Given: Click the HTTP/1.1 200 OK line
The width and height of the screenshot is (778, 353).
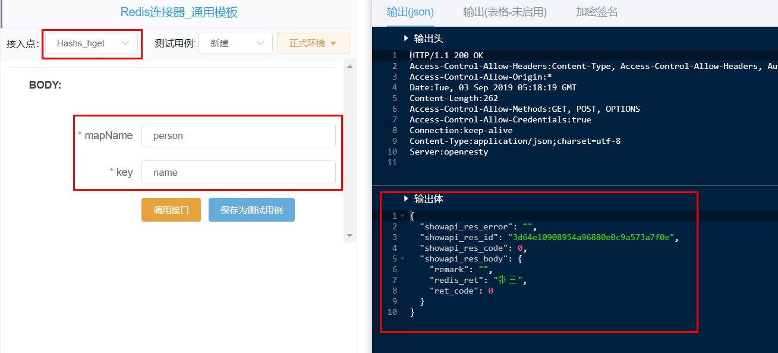Looking at the screenshot, I should point(446,55).
